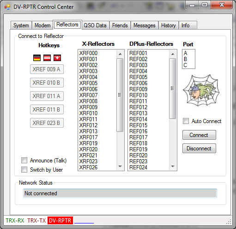Viewport: 236px width, 229px height.
Task: Click the X-Reflectors scrollbar thumb
Action: [120, 95]
